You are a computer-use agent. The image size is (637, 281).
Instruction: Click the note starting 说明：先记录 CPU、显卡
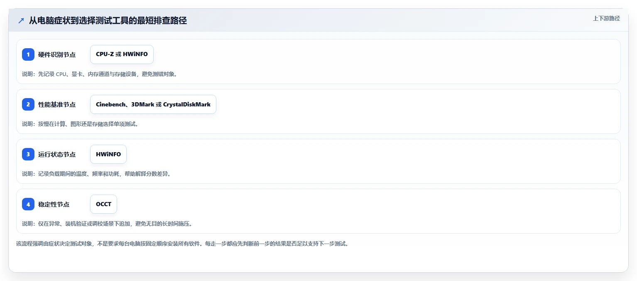click(100, 74)
